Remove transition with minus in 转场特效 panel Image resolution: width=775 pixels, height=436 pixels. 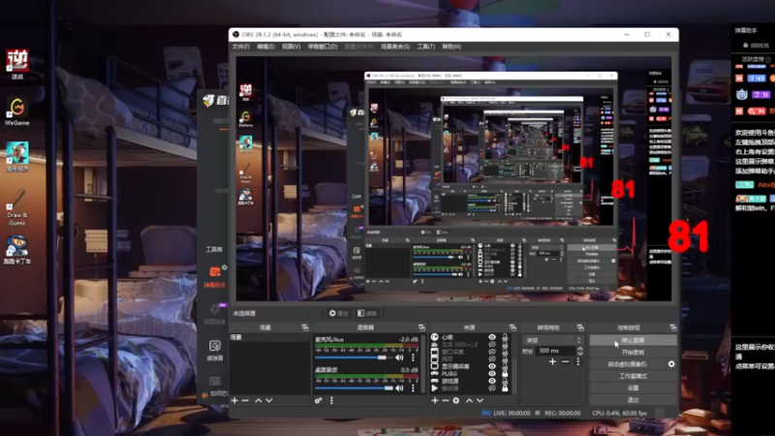pyautogui.click(x=566, y=361)
